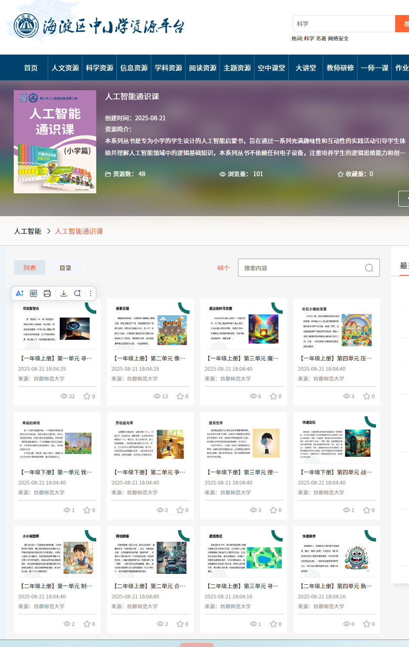Favorite the 像素王国 card via its star
This screenshot has height=647, width=409.
pyautogui.click(x=180, y=396)
